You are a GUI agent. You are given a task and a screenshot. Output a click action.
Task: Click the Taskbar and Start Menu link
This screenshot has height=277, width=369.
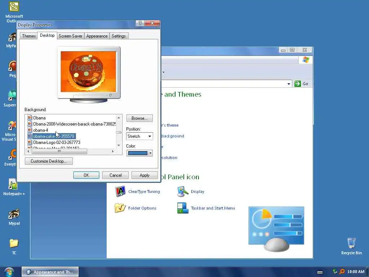tap(213, 208)
